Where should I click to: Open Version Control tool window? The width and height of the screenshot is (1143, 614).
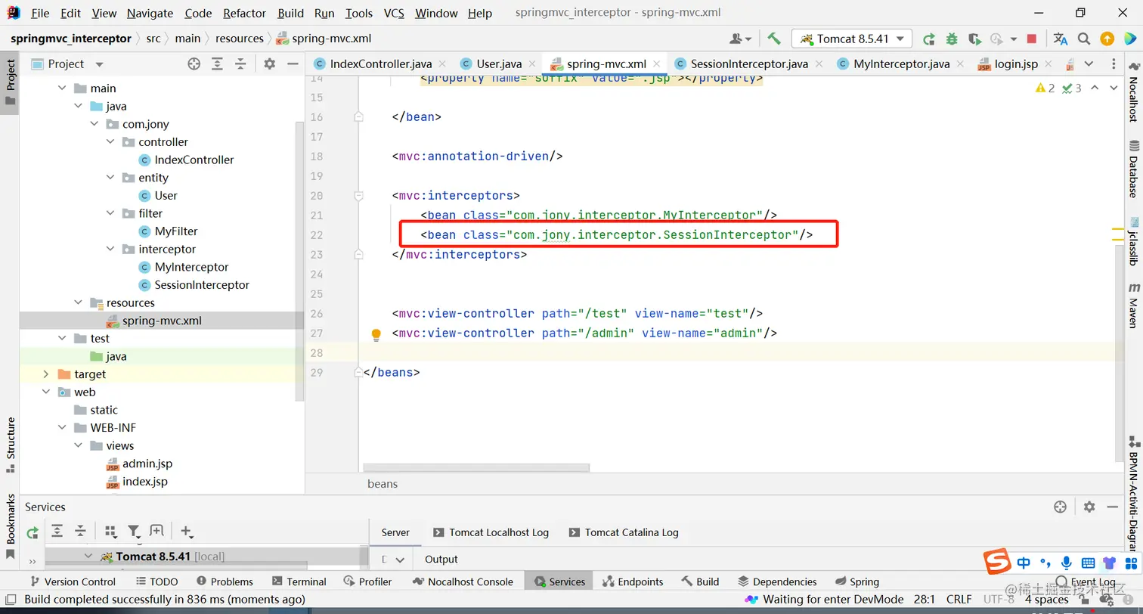pos(73,581)
